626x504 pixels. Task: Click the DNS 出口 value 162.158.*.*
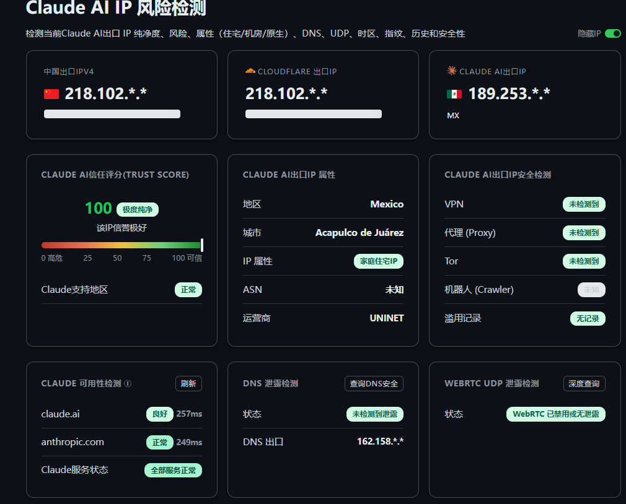click(380, 441)
